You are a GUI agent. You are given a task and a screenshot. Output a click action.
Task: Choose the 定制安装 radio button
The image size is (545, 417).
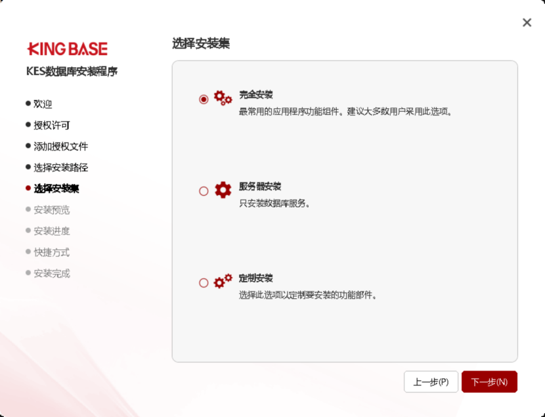(204, 283)
